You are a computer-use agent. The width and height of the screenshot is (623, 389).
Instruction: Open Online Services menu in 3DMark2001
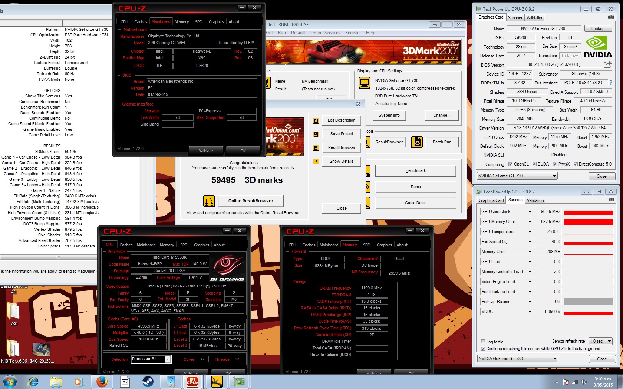pos(325,33)
